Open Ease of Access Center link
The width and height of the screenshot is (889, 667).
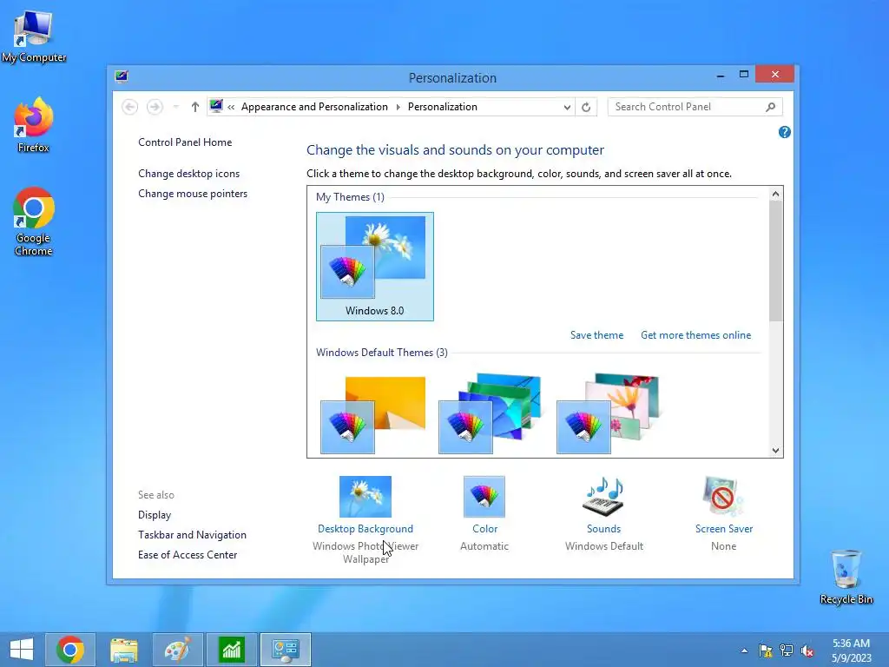pos(188,555)
